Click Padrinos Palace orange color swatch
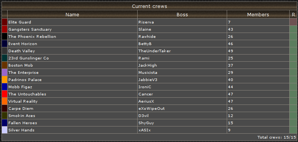 coord(5,80)
